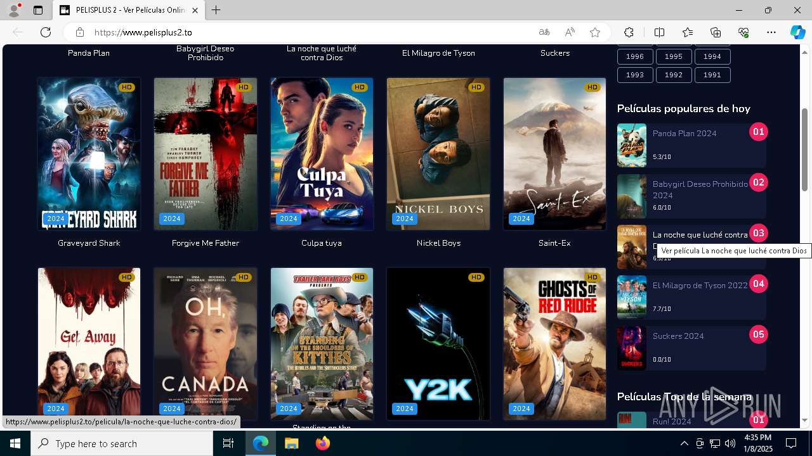Click the Panda Plan sidebar thumbnail

[x=632, y=146]
